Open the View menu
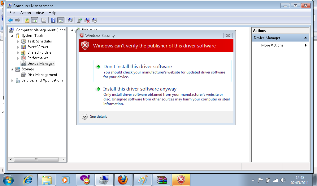 coord(40,12)
